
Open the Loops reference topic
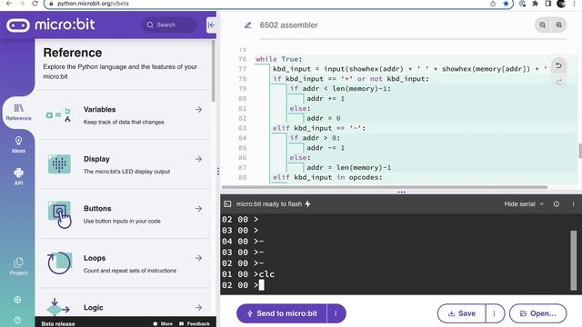(x=125, y=263)
